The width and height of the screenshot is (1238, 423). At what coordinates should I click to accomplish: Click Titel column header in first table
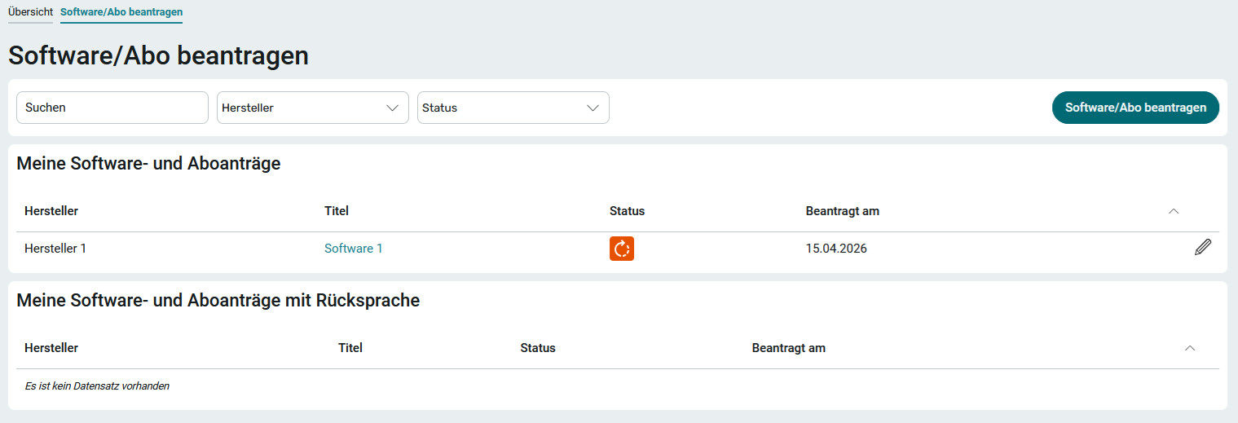click(x=336, y=211)
